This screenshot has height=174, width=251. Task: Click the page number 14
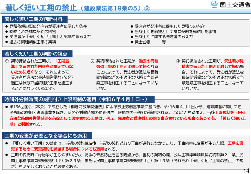click(246, 171)
